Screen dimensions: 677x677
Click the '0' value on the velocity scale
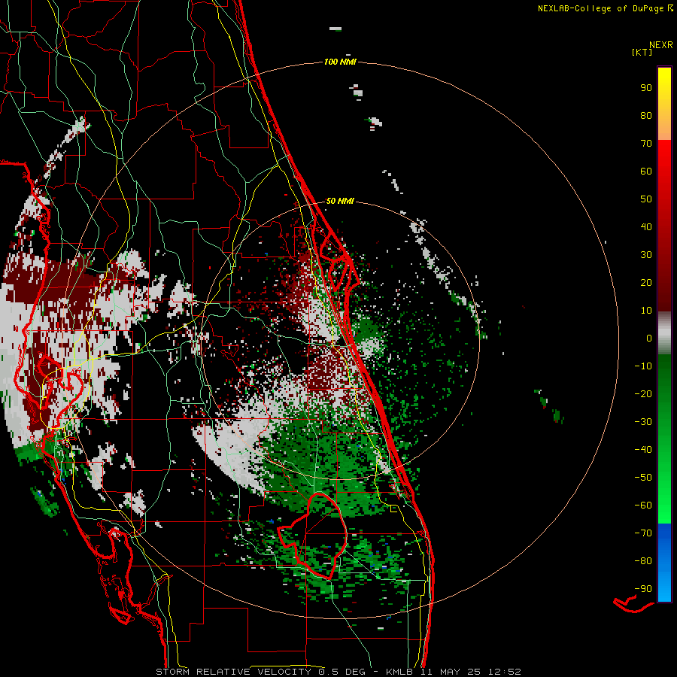[x=649, y=338]
